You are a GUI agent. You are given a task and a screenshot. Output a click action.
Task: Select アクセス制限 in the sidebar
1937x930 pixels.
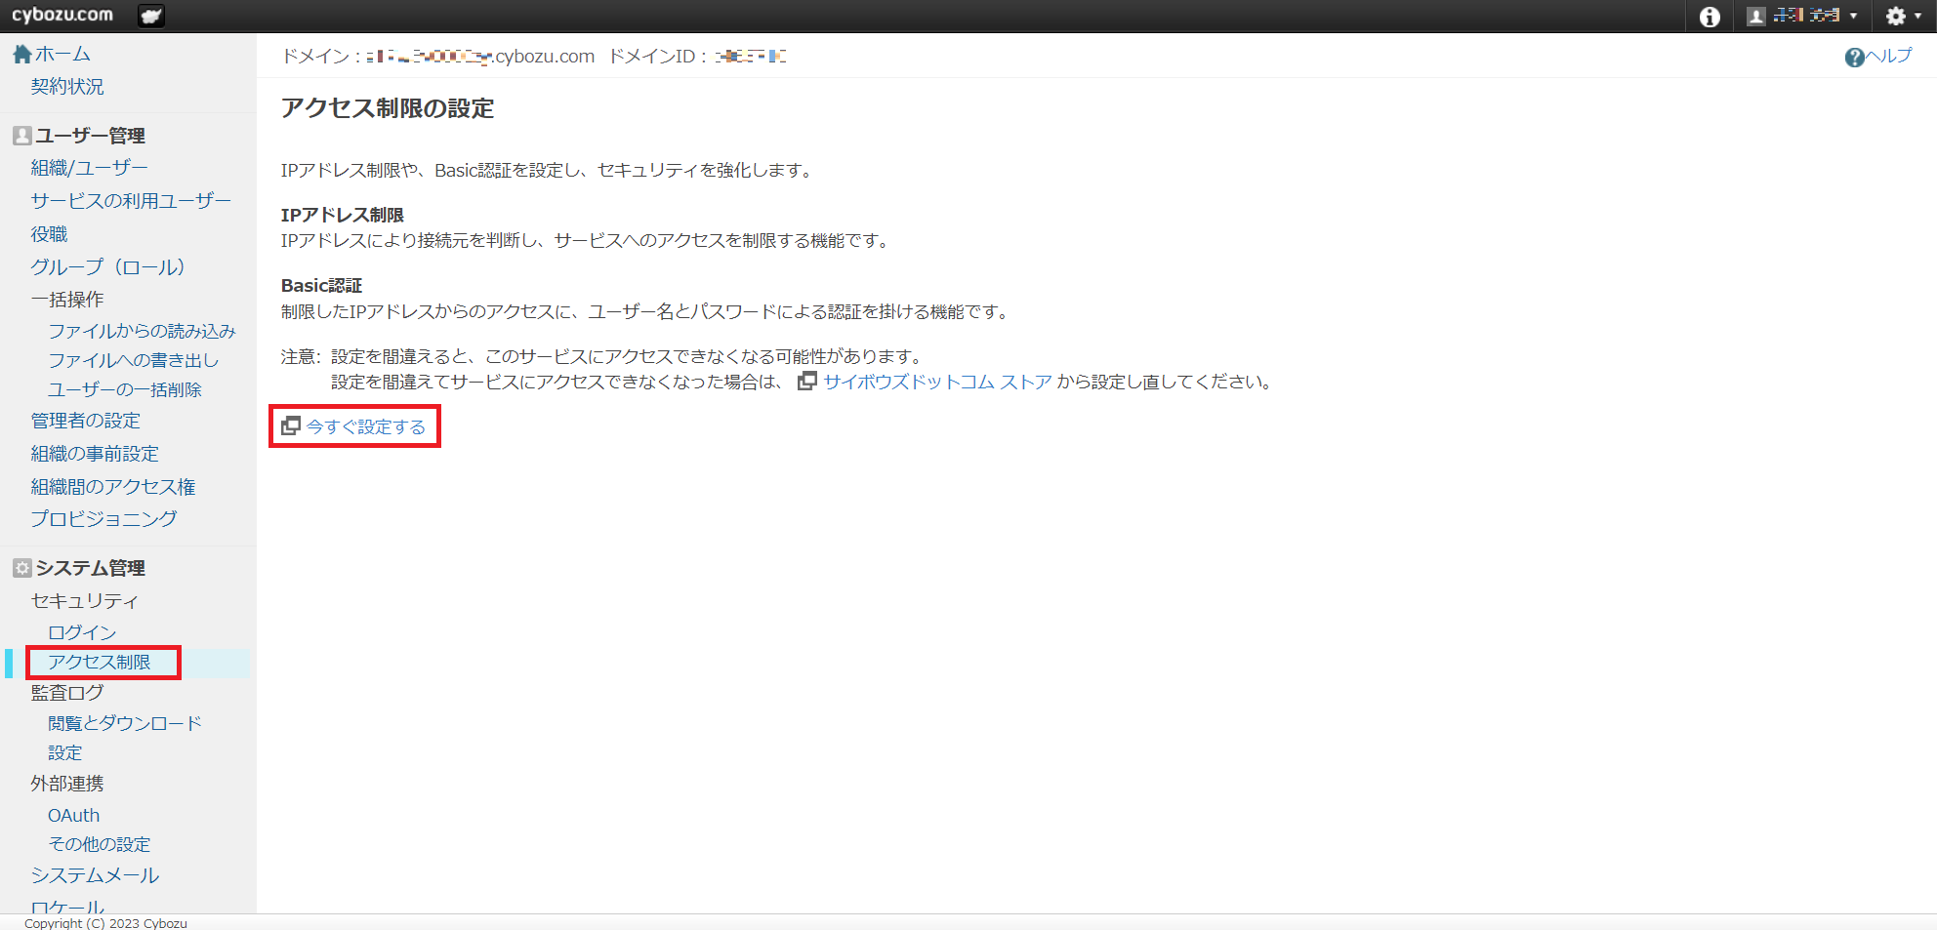click(x=100, y=662)
